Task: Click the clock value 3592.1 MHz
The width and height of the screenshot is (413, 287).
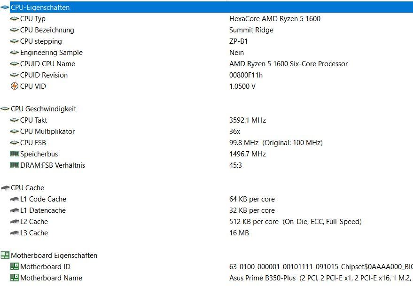Action: (248, 120)
